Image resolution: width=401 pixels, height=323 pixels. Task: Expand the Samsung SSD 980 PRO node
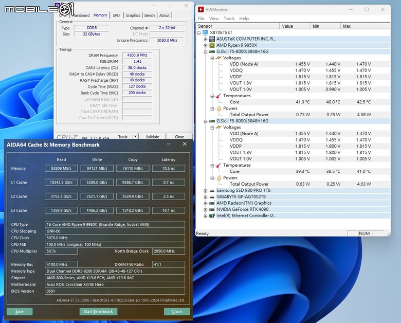(x=205, y=191)
